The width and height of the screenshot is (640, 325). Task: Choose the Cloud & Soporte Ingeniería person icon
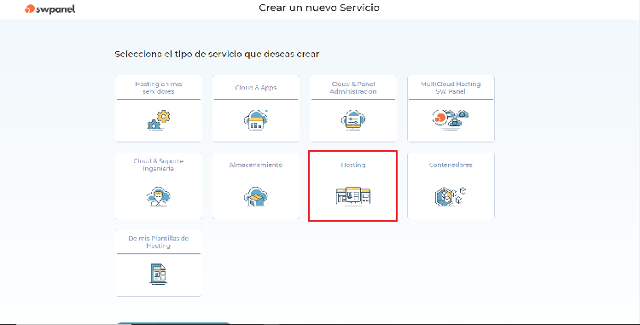(x=159, y=196)
